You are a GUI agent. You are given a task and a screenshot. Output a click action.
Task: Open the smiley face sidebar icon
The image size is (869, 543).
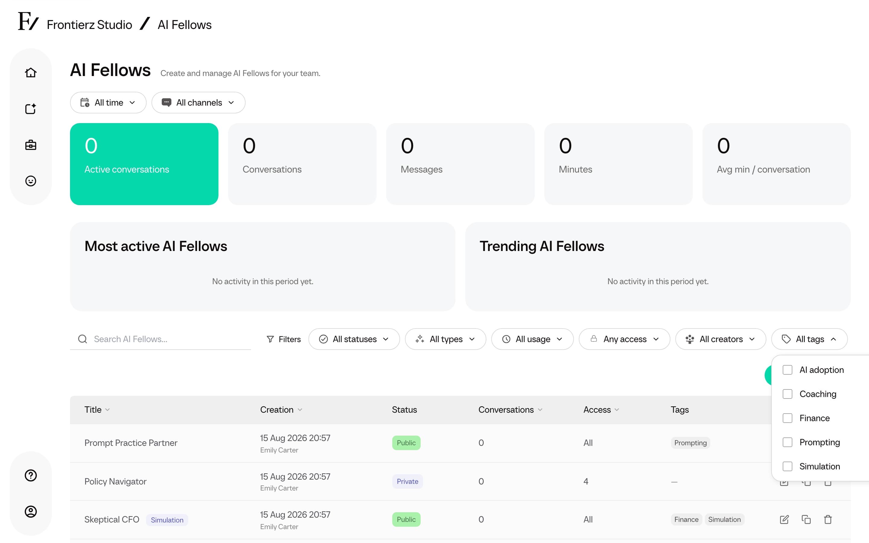(x=31, y=181)
